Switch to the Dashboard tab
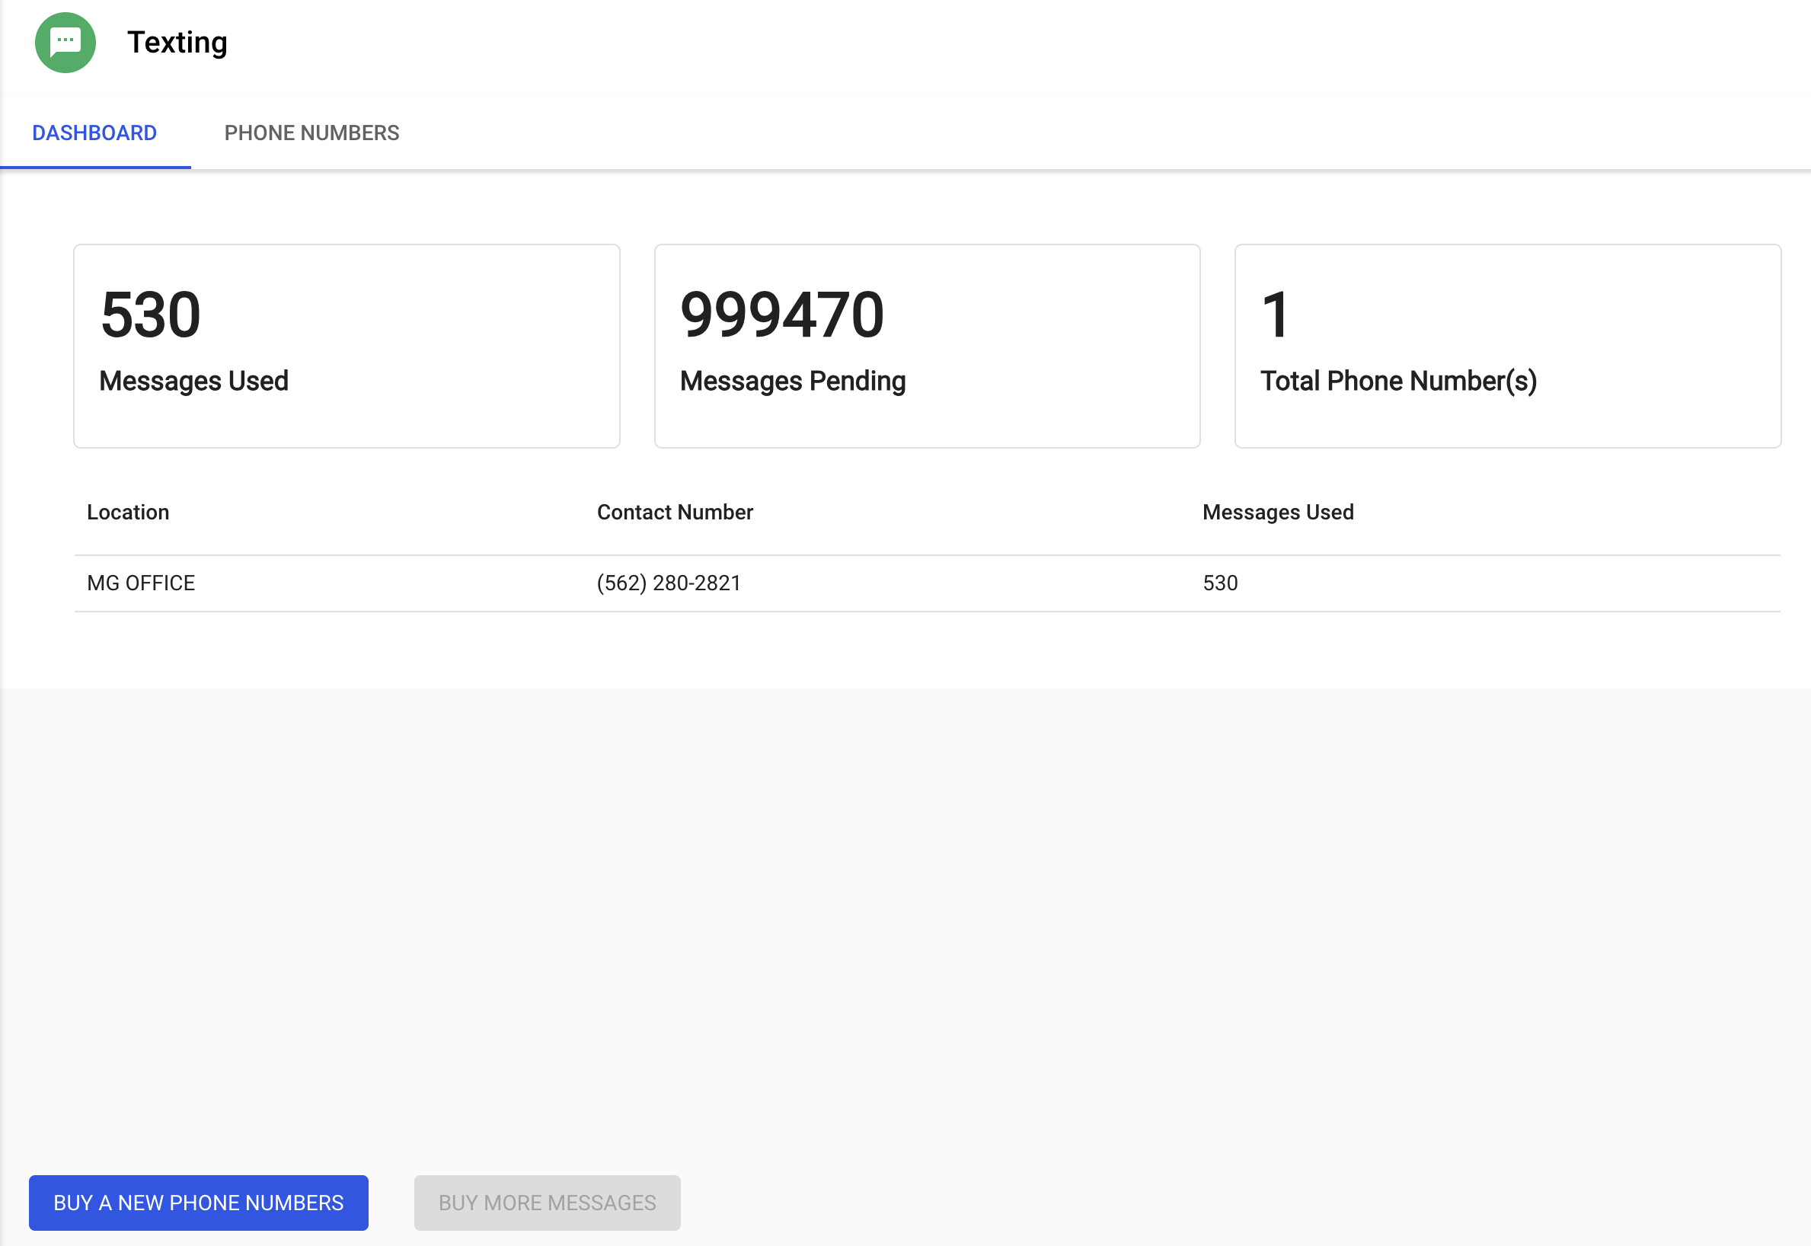The height and width of the screenshot is (1246, 1811). pos(94,133)
